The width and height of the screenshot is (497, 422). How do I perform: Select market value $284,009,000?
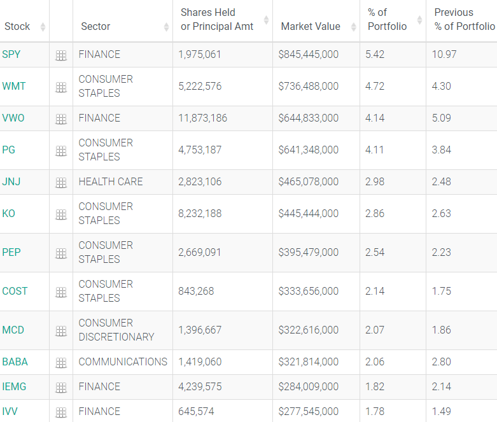point(309,386)
